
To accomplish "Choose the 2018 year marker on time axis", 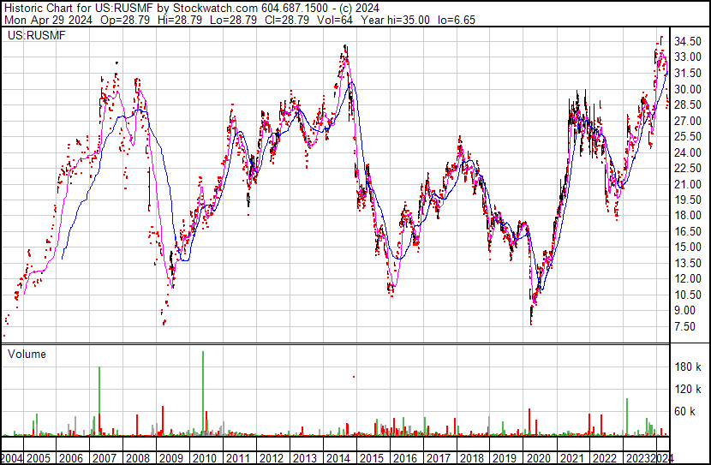I will (471, 458).
